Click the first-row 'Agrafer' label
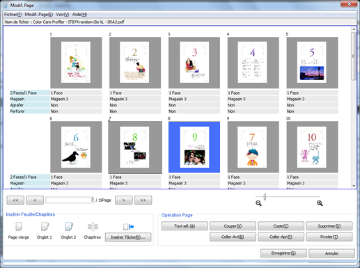 (30, 105)
